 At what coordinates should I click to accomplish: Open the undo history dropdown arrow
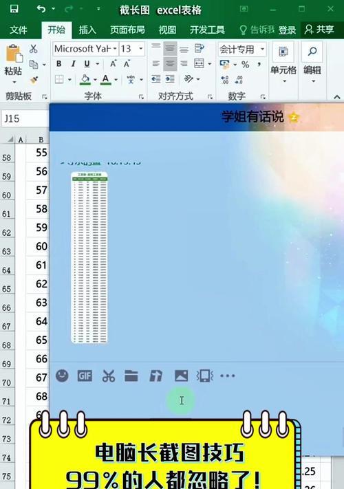pyautogui.click(x=54, y=9)
